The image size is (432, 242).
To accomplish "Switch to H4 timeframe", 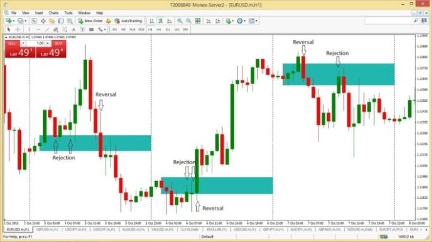I will click(x=159, y=30).
